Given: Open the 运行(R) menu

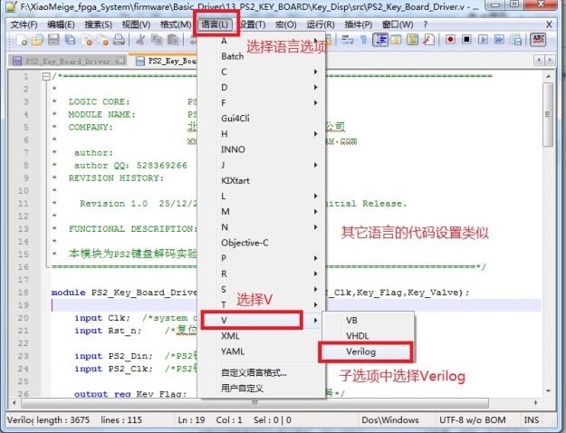Looking at the screenshot, I should pyautogui.click(x=321, y=24).
